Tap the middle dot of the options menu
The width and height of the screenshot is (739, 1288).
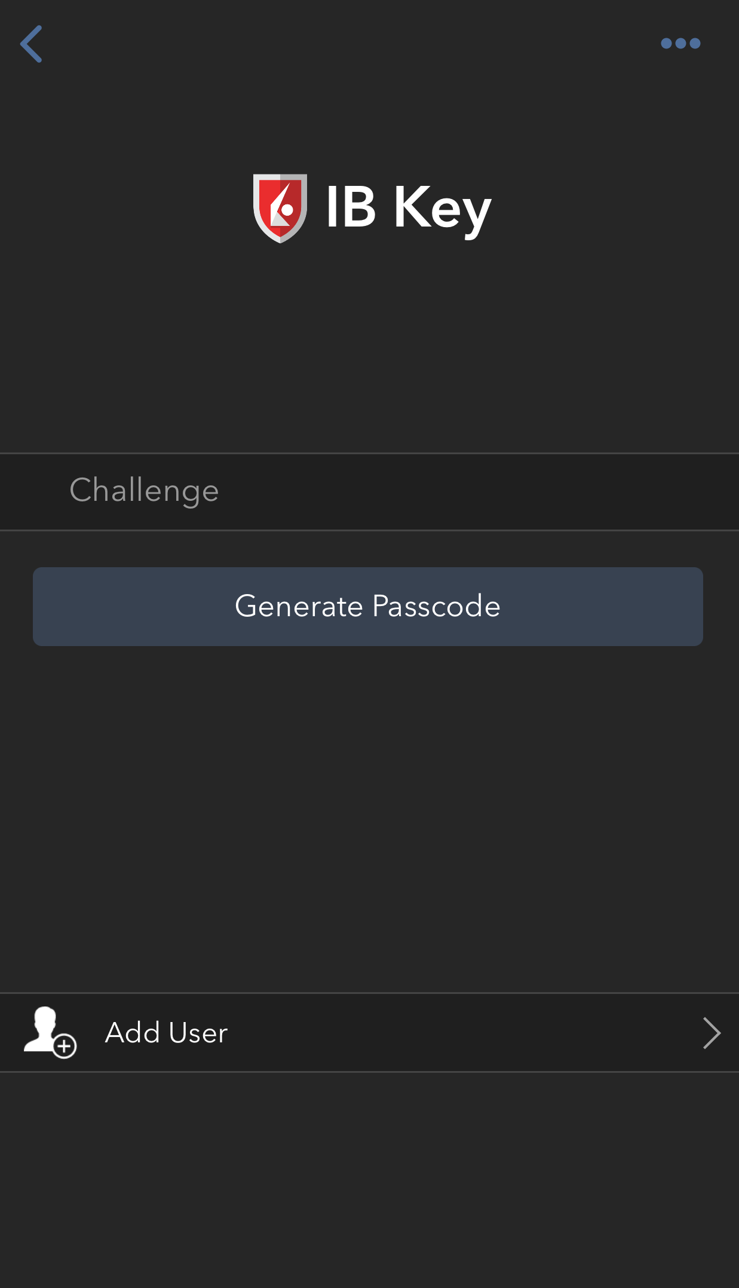pos(680,43)
